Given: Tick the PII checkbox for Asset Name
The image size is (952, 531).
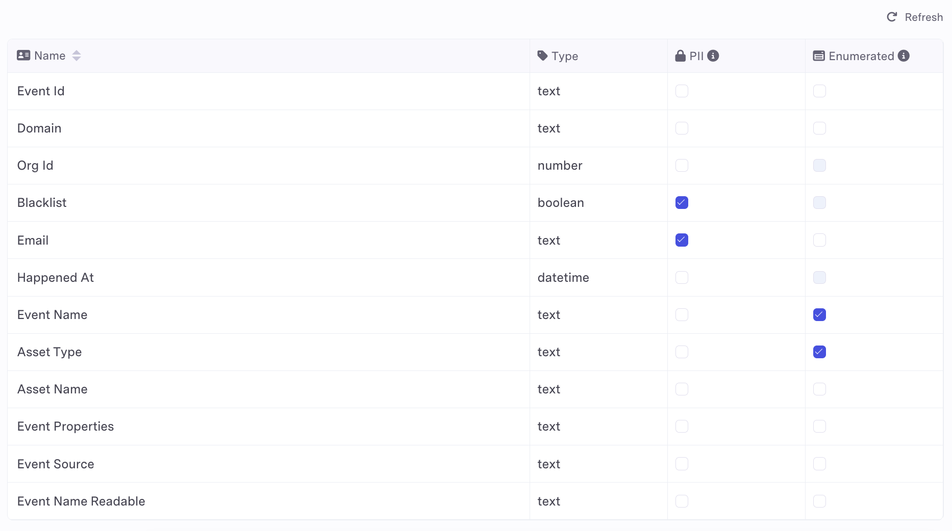Looking at the screenshot, I should 682,389.
